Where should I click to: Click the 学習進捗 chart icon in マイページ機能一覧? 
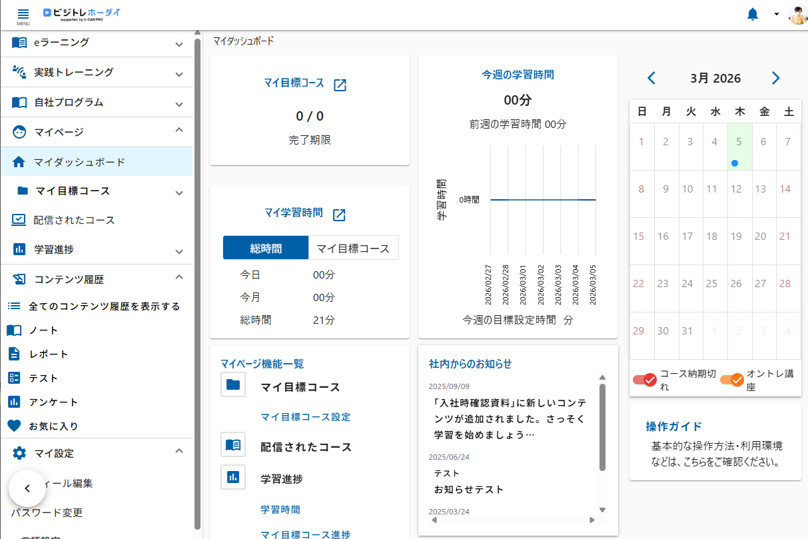(x=233, y=476)
